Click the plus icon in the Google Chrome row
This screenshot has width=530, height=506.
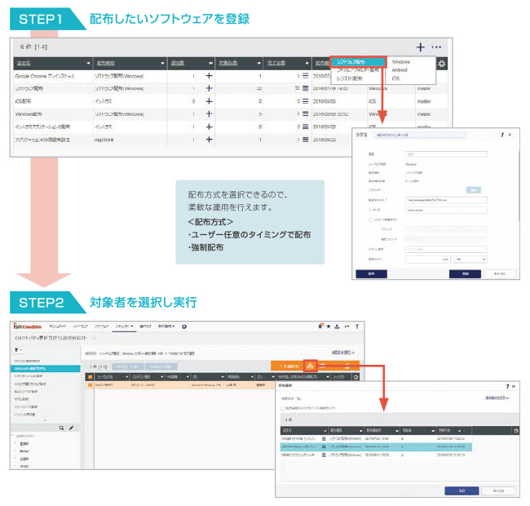click(x=209, y=76)
